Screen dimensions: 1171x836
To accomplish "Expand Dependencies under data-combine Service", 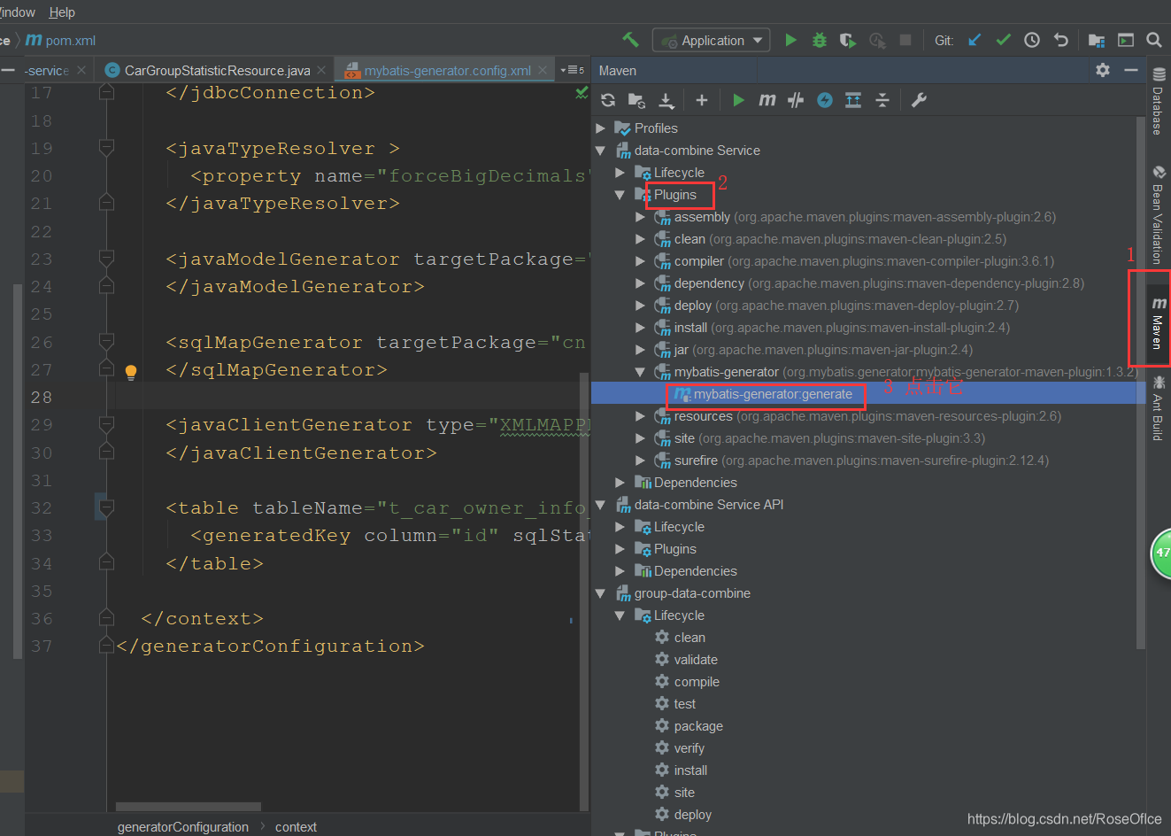I will [620, 483].
